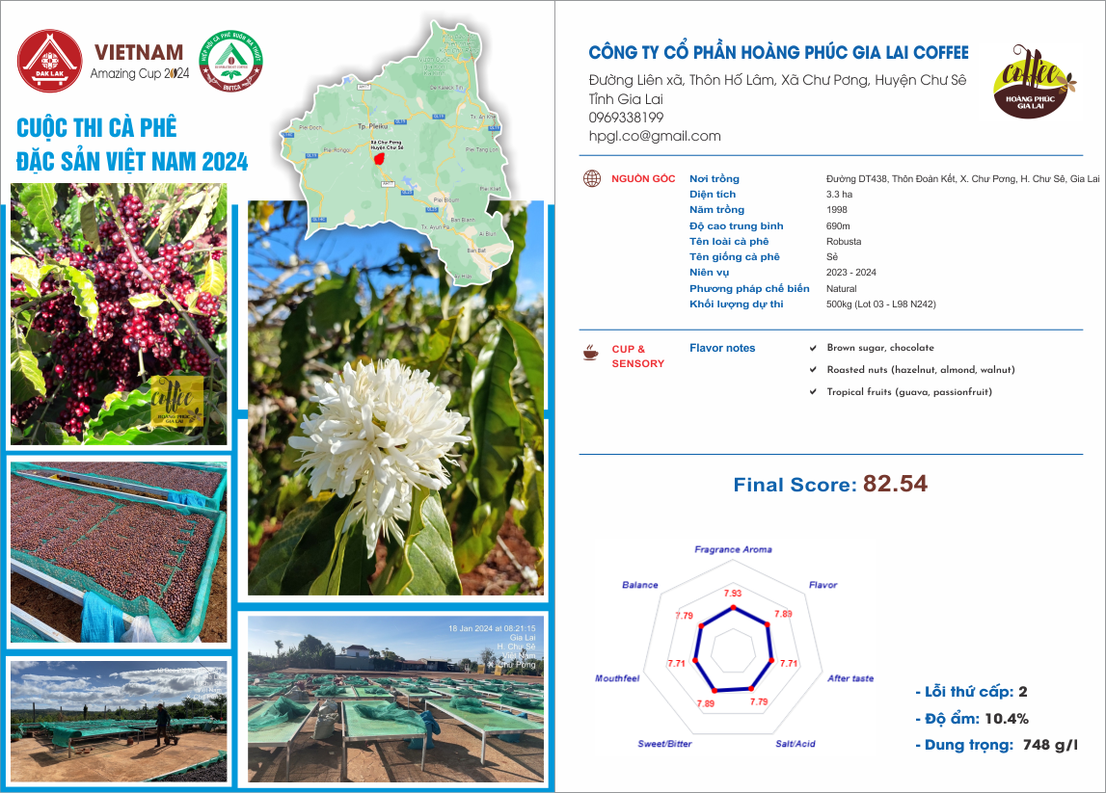Click the Nơi trồng label
The height and width of the screenshot is (793, 1106).
point(715,179)
